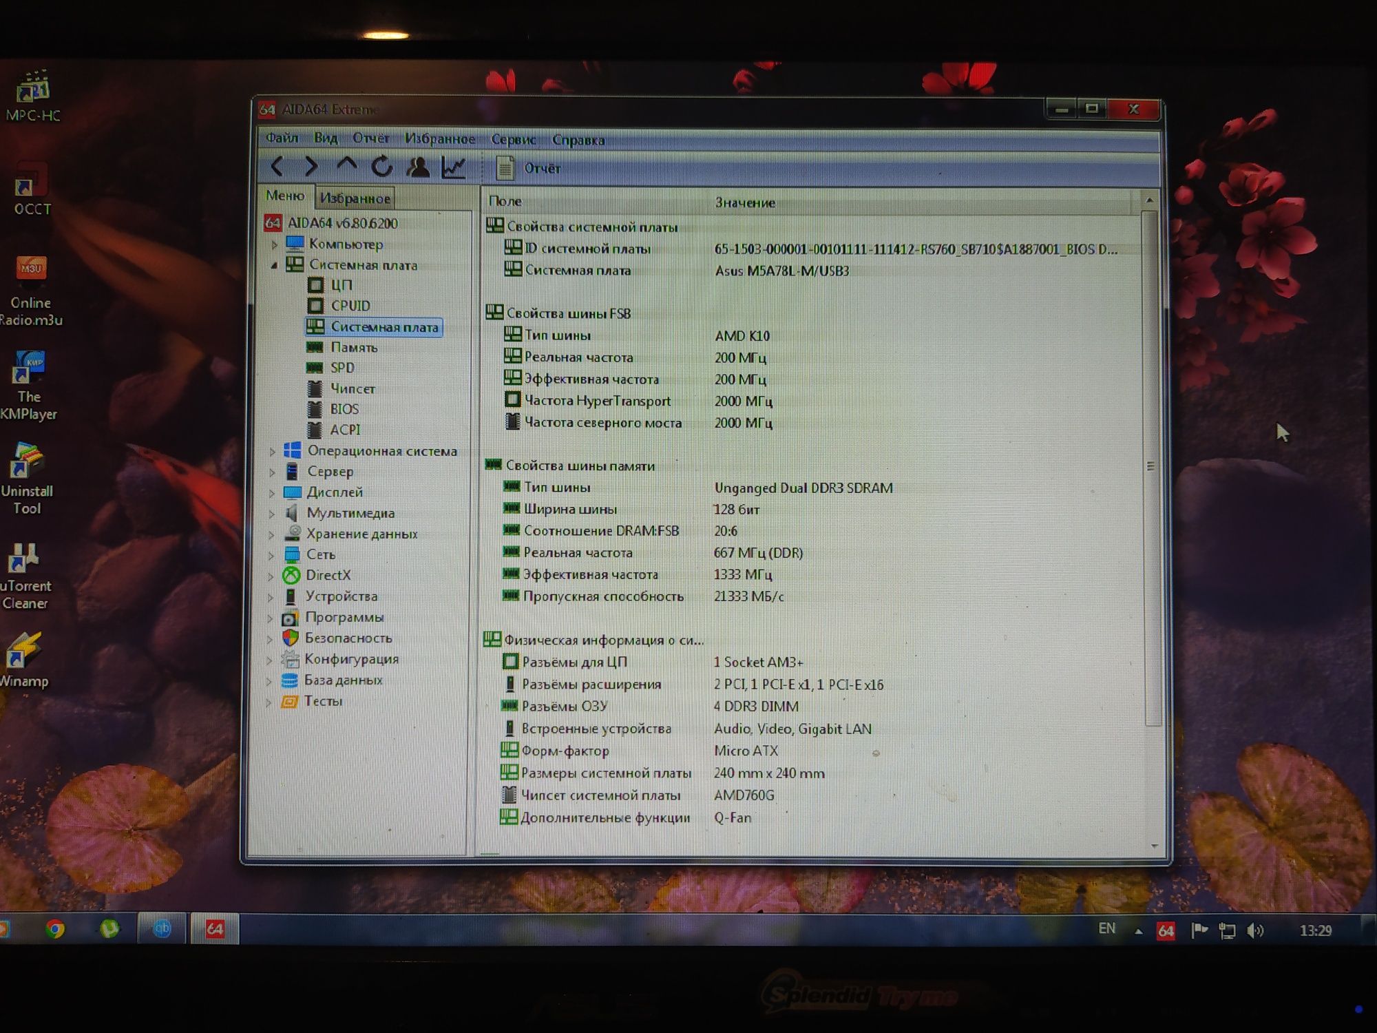Screen dimensions: 1377x1033
Task: Open the Файл menu
Action: [x=282, y=138]
